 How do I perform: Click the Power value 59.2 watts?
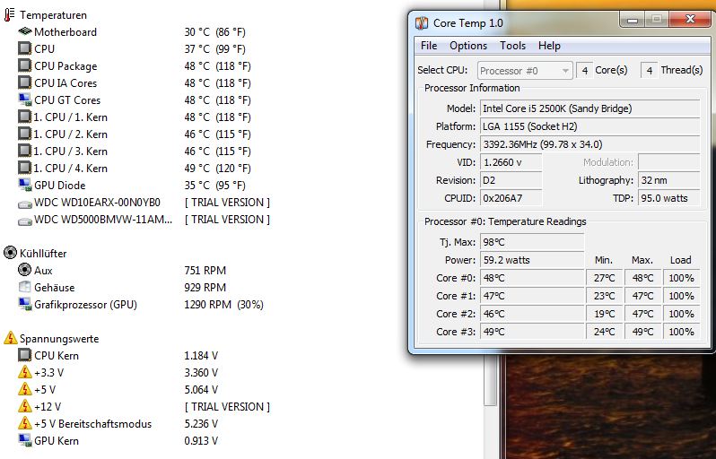pos(532,260)
